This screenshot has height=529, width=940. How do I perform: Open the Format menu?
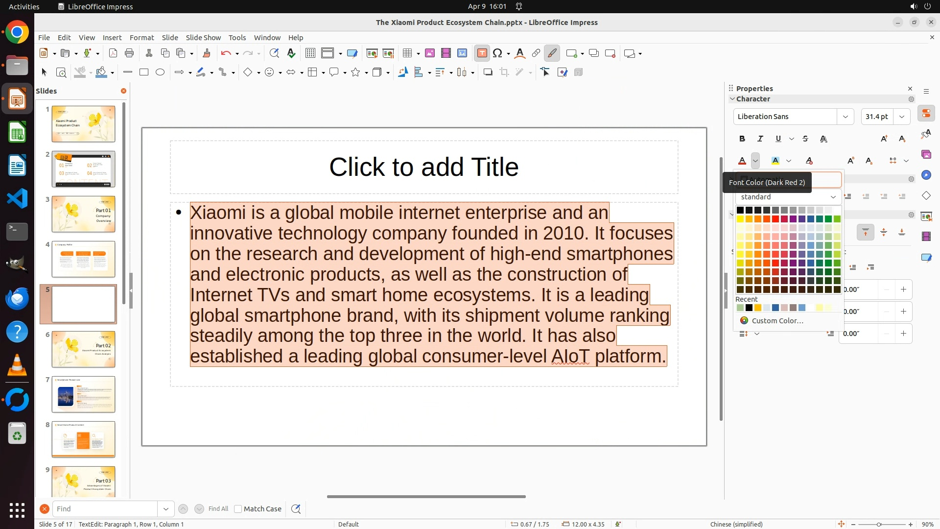(x=141, y=38)
